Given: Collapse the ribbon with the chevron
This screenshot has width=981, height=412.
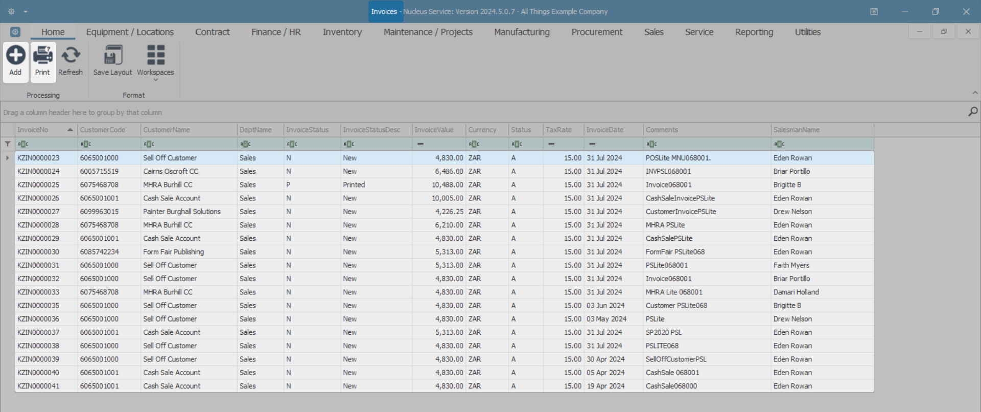Looking at the screenshot, I should [975, 93].
